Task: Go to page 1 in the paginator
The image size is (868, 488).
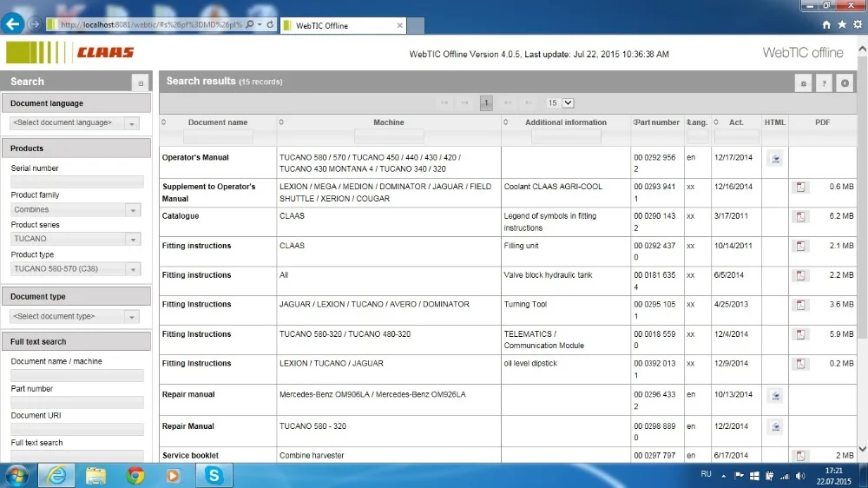Action: [x=486, y=102]
